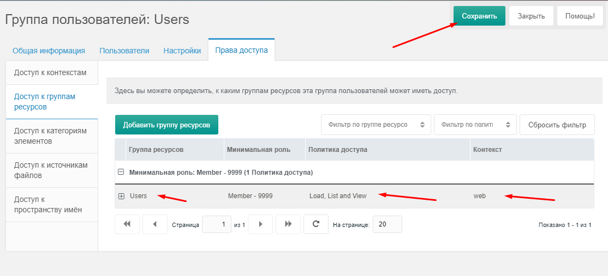608x276 pixels.
Task: Switch to the Настройки tab
Action: [182, 51]
